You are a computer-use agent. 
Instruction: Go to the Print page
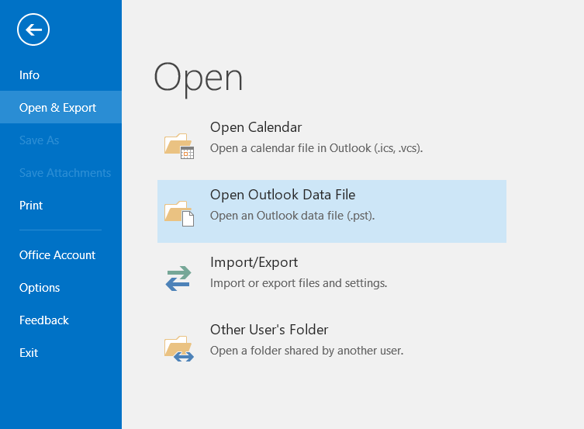coord(31,206)
